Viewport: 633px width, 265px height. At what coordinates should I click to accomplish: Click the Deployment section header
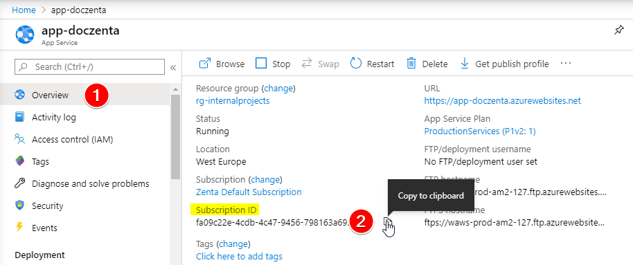39,255
